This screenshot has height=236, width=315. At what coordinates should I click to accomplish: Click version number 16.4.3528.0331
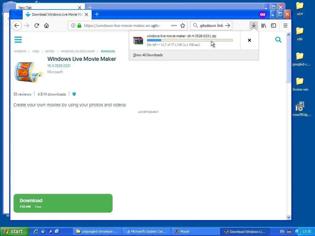59,66
